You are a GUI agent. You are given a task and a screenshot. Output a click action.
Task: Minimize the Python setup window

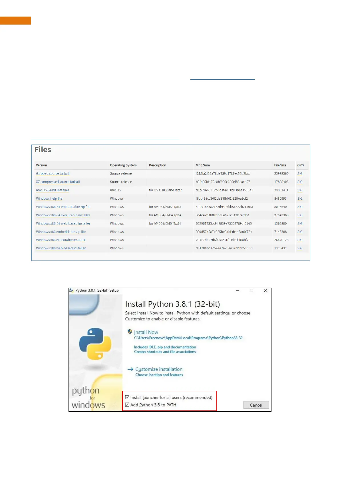click(x=238, y=290)
